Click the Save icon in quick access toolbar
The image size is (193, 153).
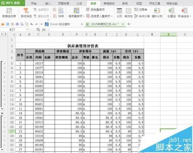click(8, 24)
